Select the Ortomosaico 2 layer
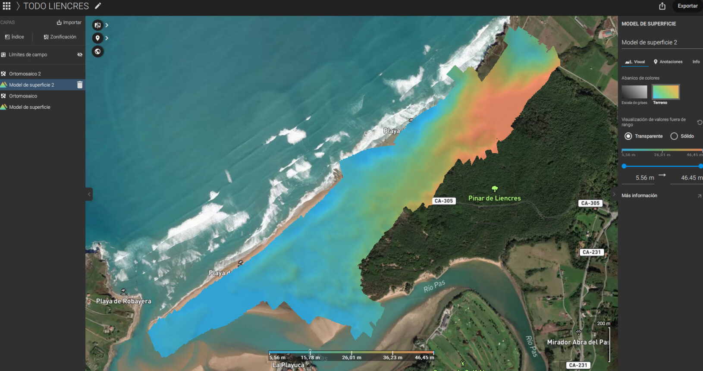The image size is (703, 371). click(x=25, y=74)
